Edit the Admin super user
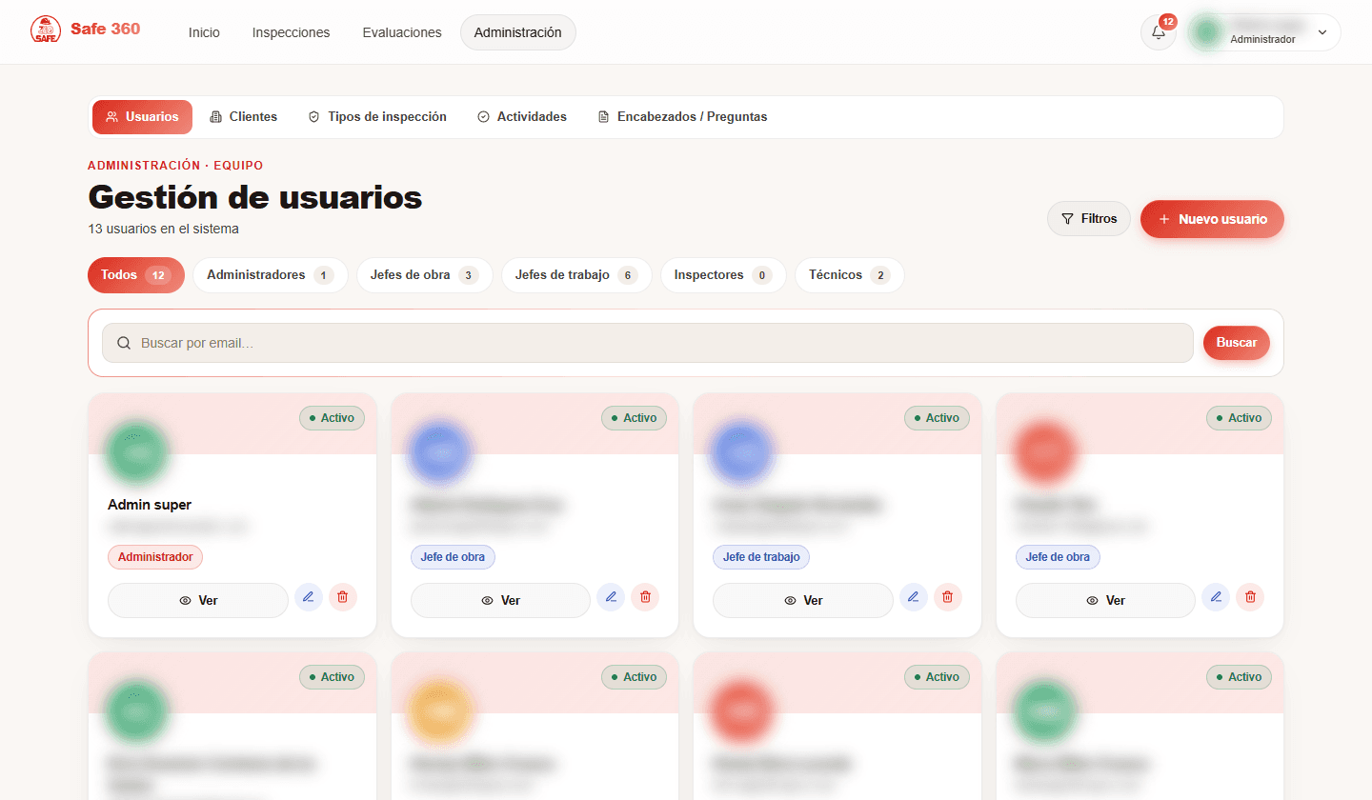 tap(308, 597)
